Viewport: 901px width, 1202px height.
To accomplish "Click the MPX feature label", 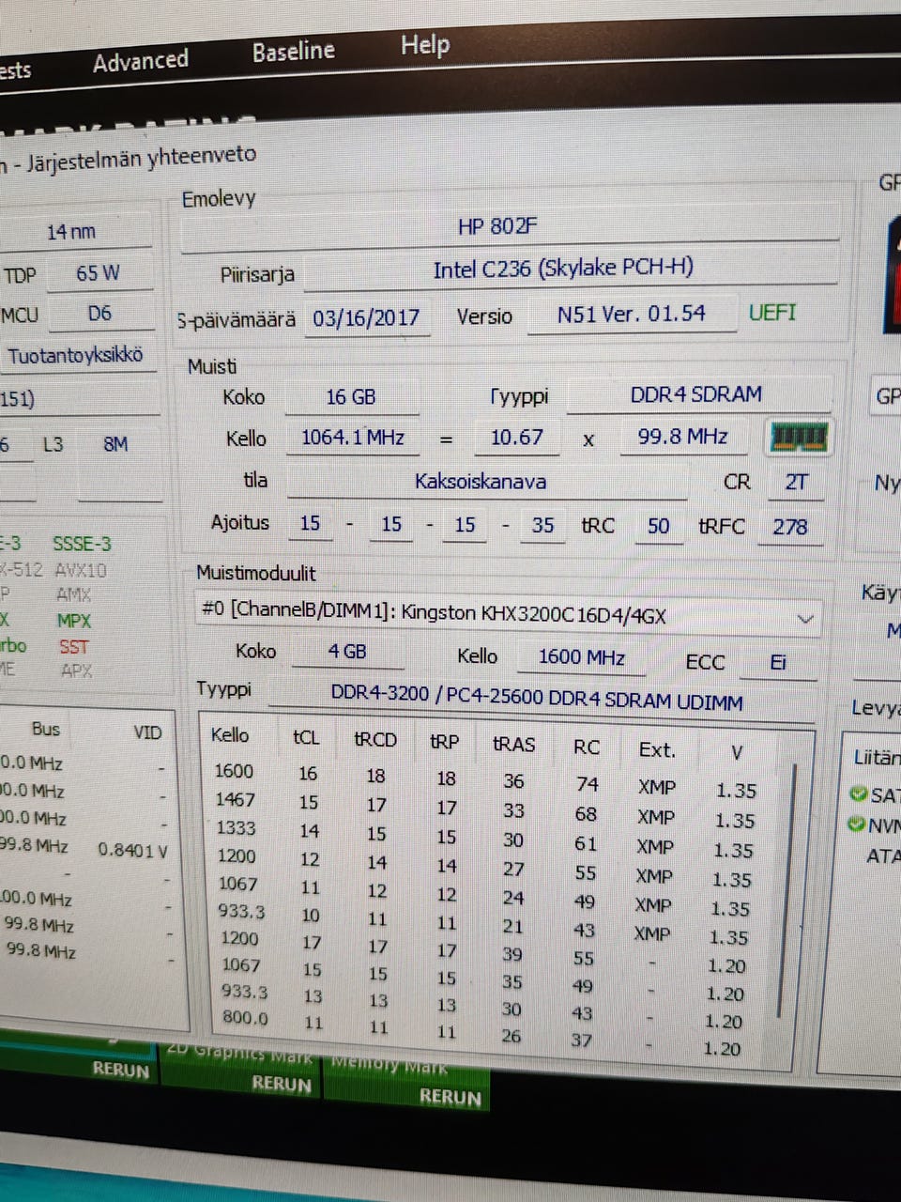I will (74, 621).
